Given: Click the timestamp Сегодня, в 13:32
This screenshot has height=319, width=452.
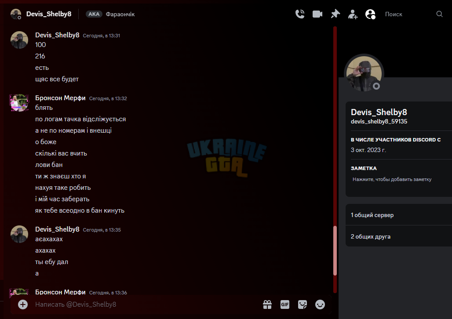Looking at the screenshot, I should click(x=108, y=98).
